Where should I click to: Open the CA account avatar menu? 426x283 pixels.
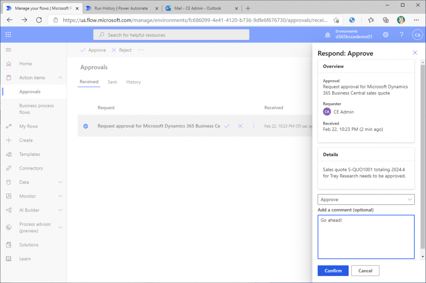pyautogui.click(x=417, y=35)
